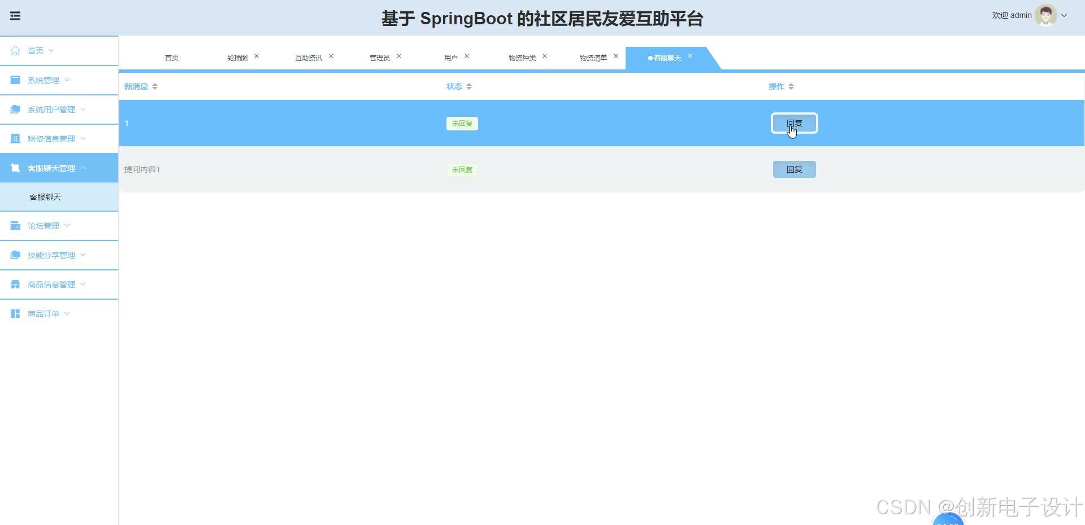
Task: Close the 管理员 tab
Action: pos(399,56)
